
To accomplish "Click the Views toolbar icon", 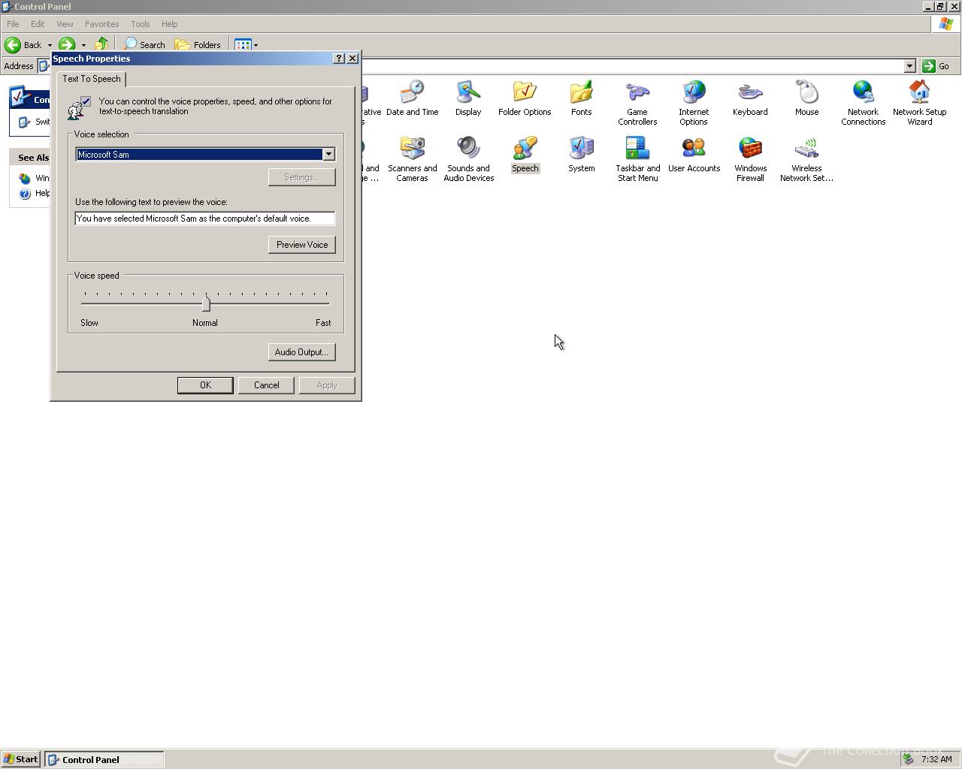I will click(242, 45).
